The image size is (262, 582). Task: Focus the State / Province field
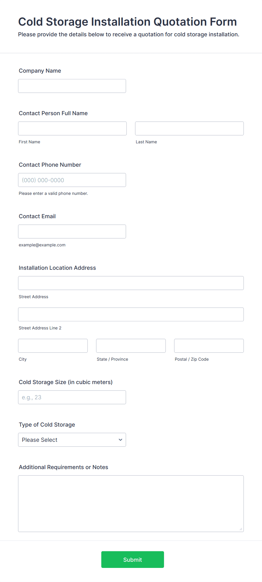(131, 346)
